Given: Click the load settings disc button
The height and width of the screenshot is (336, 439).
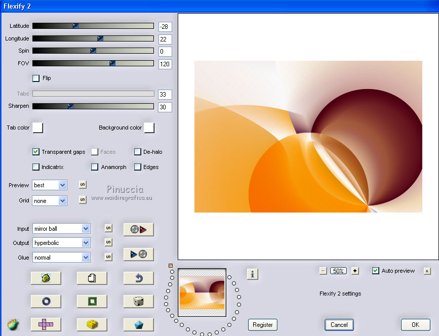Looking at the screenshot, I should click(x=138, y=229).
